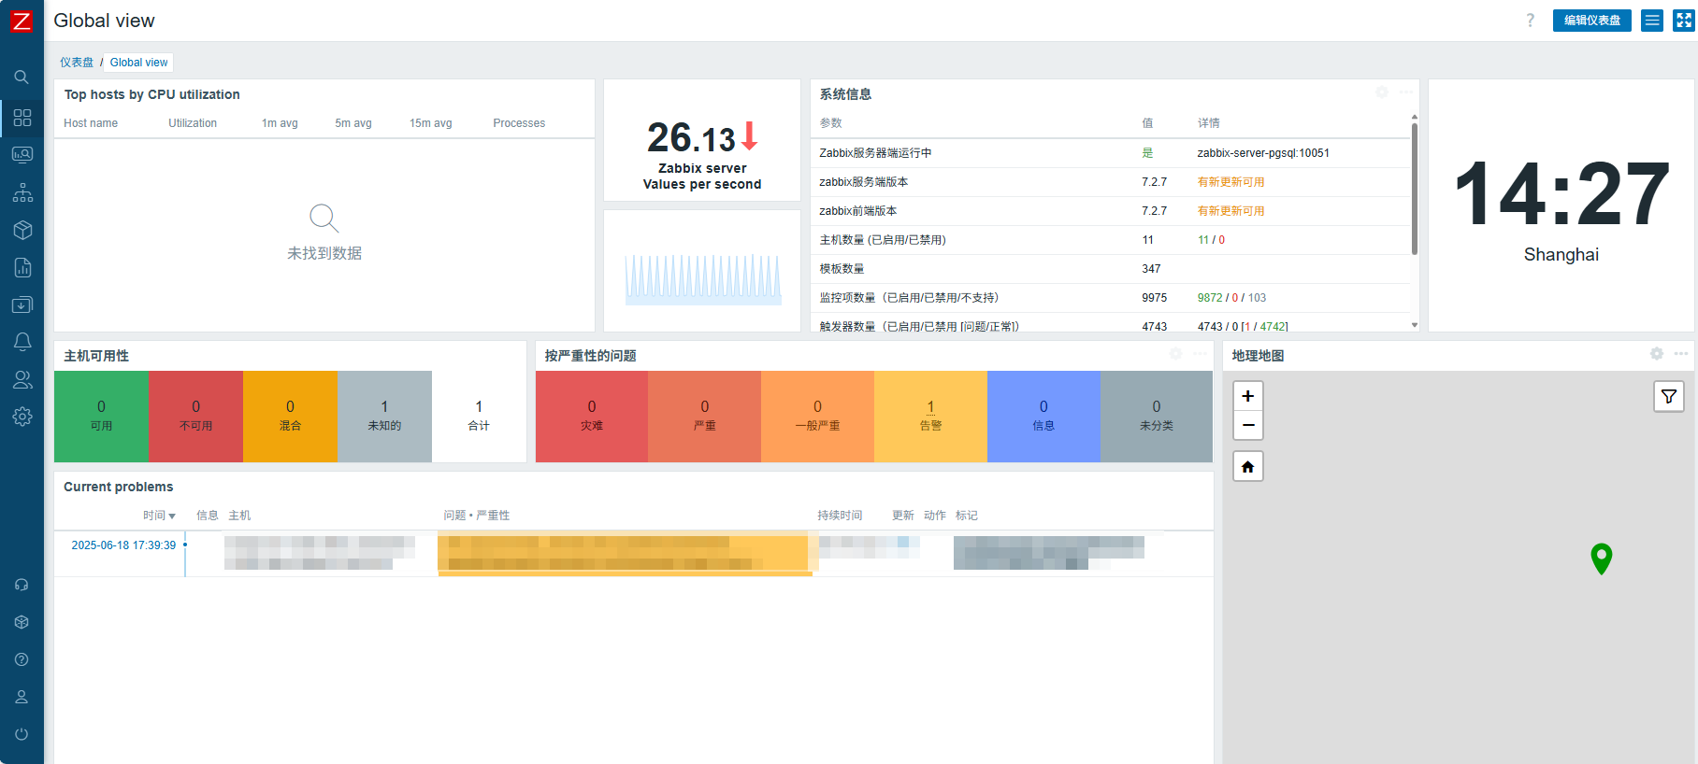Open the Dashboards sidebar icon
This screenshot has height=764, width=1698.
22,118
